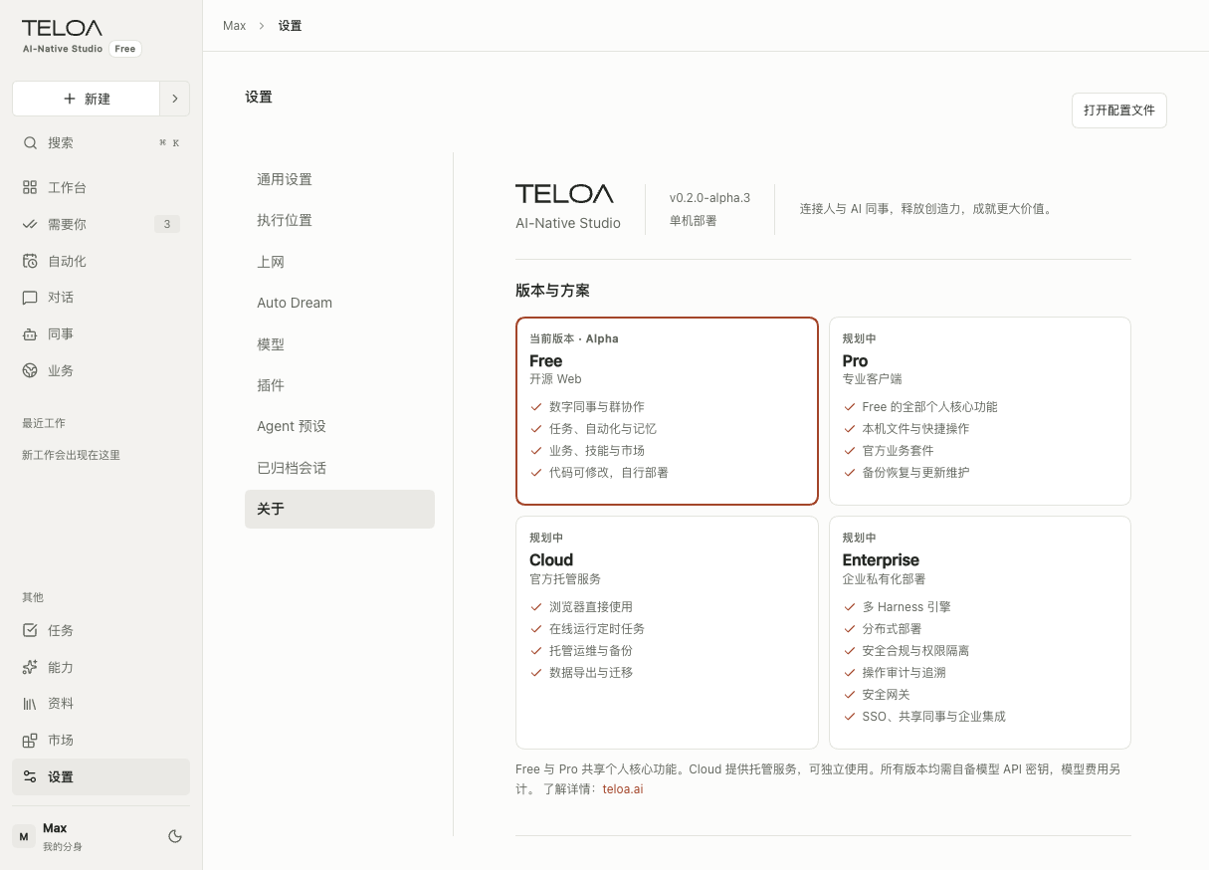Screen dimensions: 1209x870
Task: Click the 当前版本 · Alpha label
Action: (x=574, y=338)
